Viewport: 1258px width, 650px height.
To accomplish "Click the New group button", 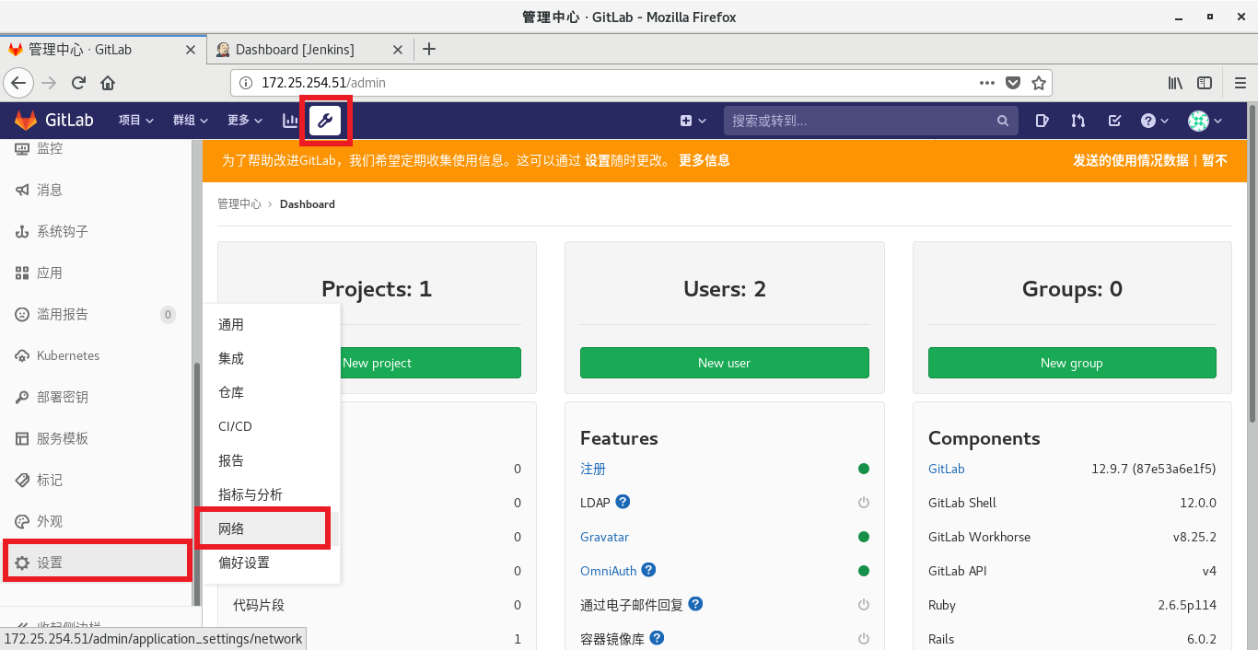I will tap(1072, 363).
